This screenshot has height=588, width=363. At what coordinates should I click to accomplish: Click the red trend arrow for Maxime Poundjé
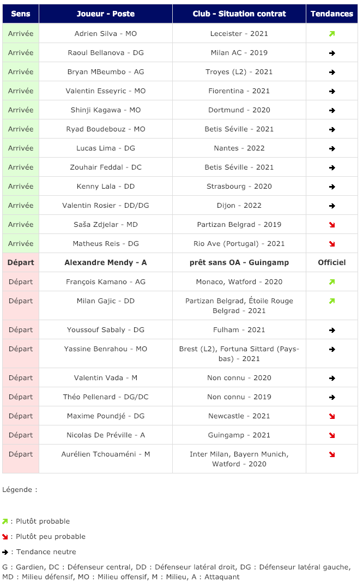coord(332,416)
